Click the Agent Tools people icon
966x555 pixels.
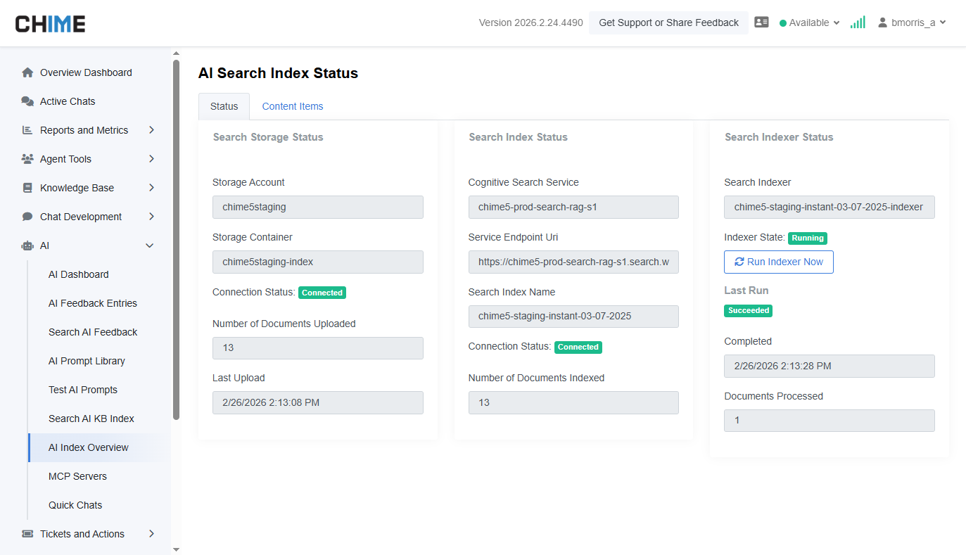[x=27, y=159]
